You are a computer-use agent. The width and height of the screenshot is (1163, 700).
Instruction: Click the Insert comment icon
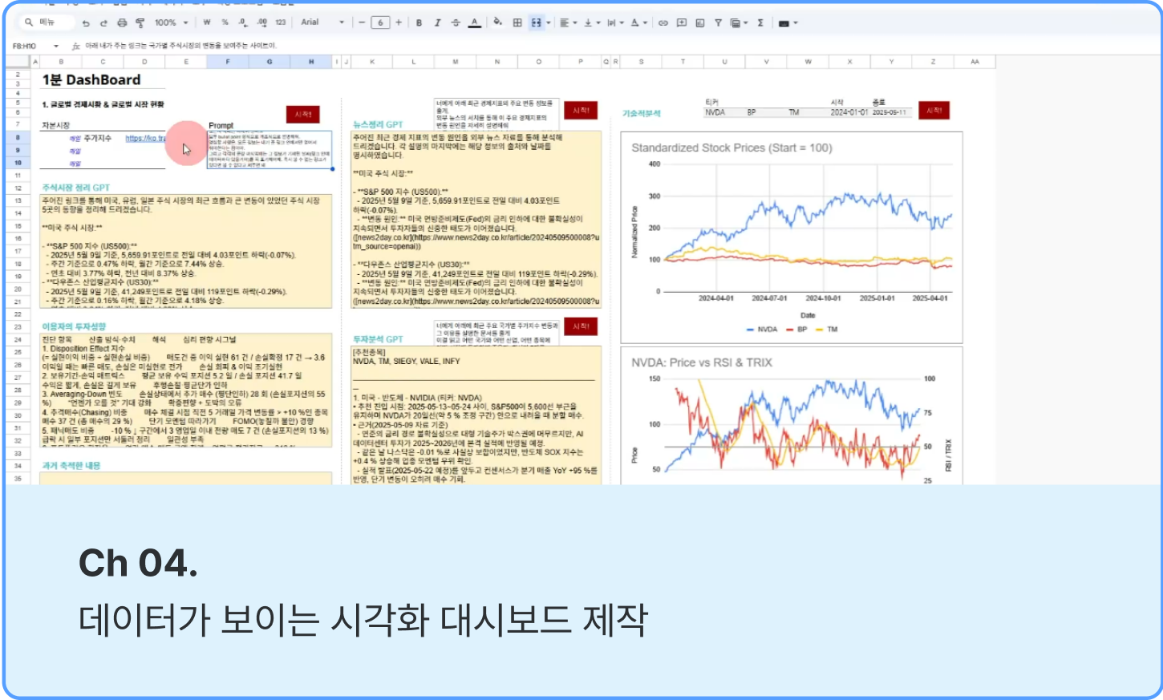point(682,22)
